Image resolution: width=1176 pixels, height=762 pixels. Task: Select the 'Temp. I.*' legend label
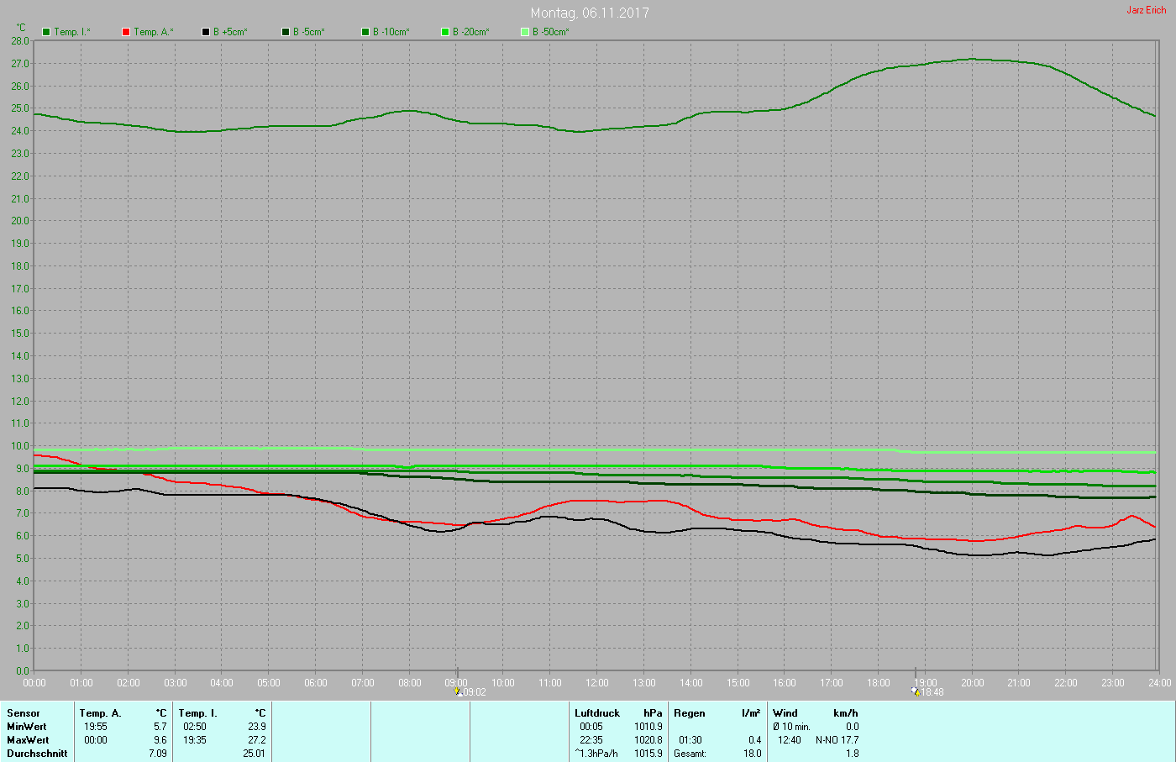pos(72,32)
